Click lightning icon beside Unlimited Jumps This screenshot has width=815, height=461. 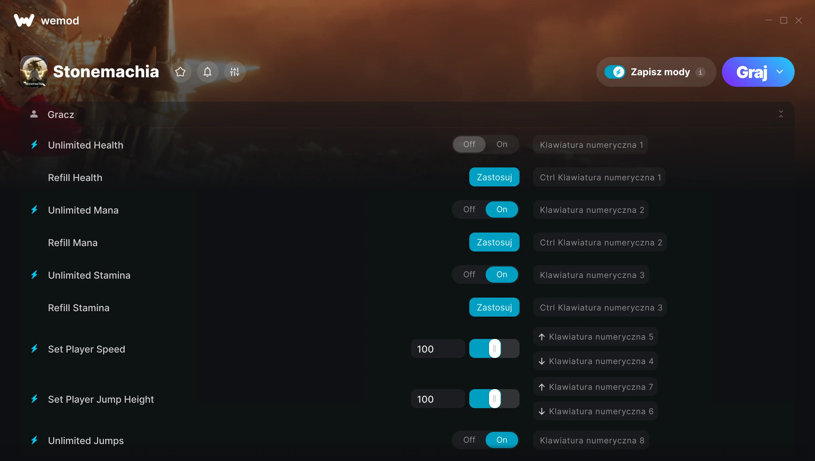34,440
